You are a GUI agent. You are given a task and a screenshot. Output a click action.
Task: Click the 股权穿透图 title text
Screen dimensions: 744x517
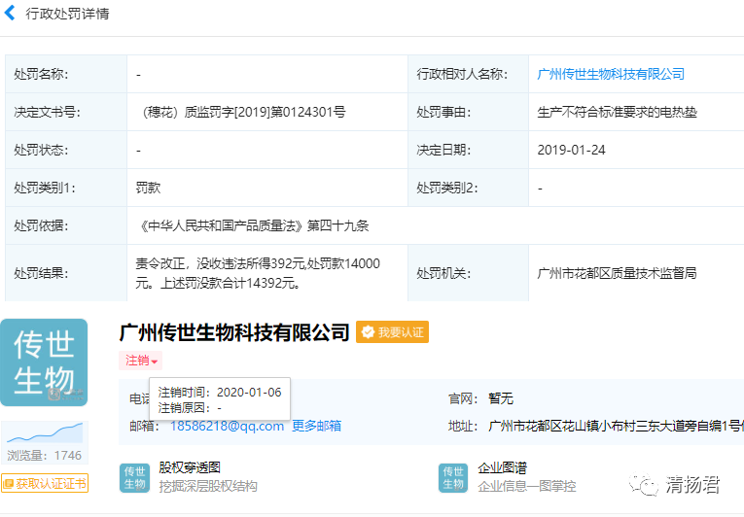(x=190, y=467)
